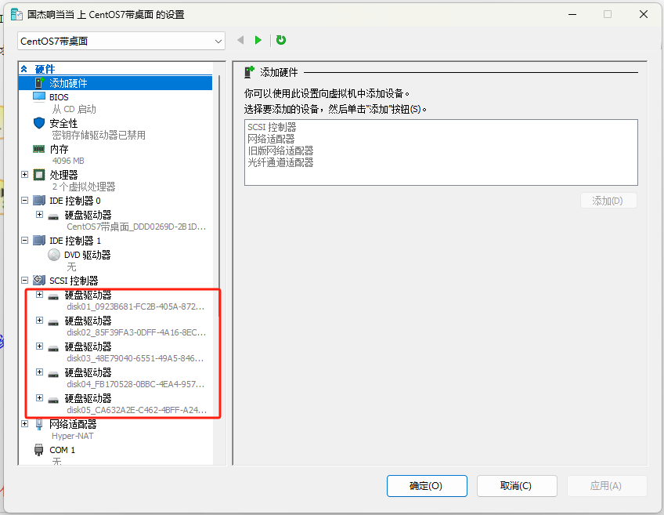Viewport: 664px width, 515px height.
Task: Select the 安全性 tree item label
Action: (63, 123)
